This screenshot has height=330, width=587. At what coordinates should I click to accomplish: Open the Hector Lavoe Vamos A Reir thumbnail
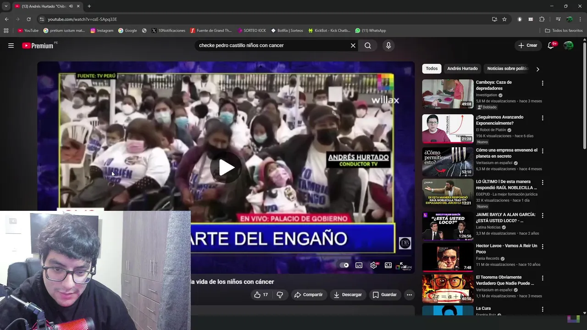(x=448, y=257)
